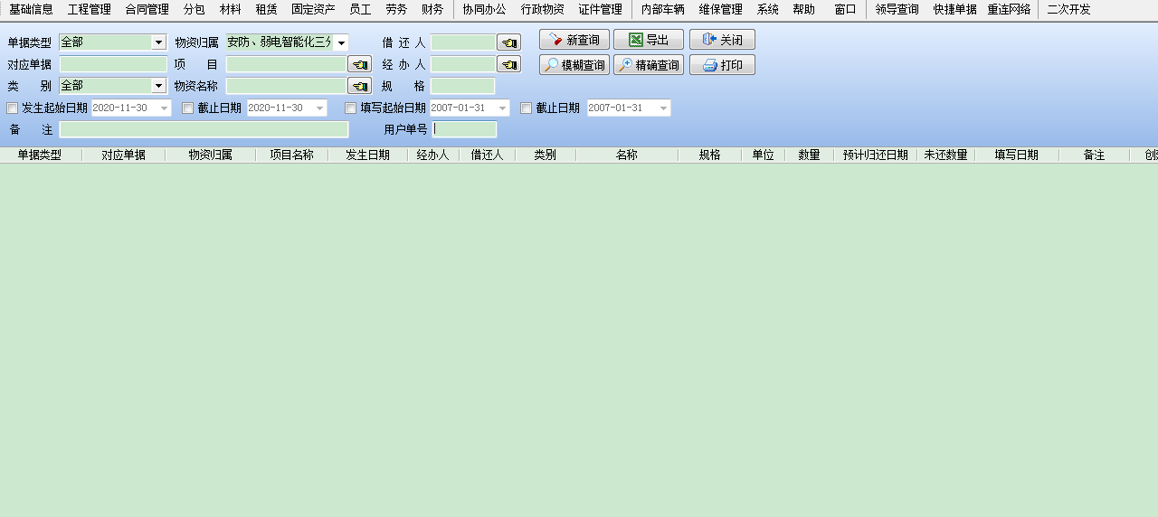Click lookup icon beside 项目 field
1158x517 pixels.
(359, 64)
